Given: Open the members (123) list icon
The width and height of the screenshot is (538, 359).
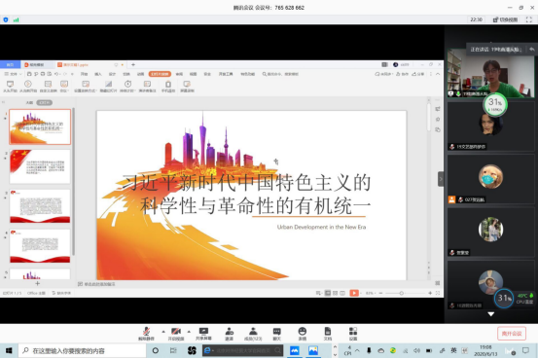Looking at the screenshot, I should coord(253,334).
